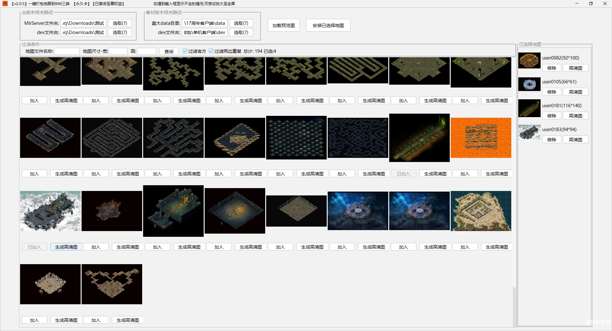Viewport: 612px width, 331px height.
Task: Click 加入 under the sandy island fortress map
Action: pos(465,247)
